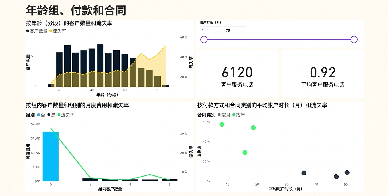Click the dark scatter point near 47 months
The width and height of the screenshot is (388, 196).
tap(336, 177)
